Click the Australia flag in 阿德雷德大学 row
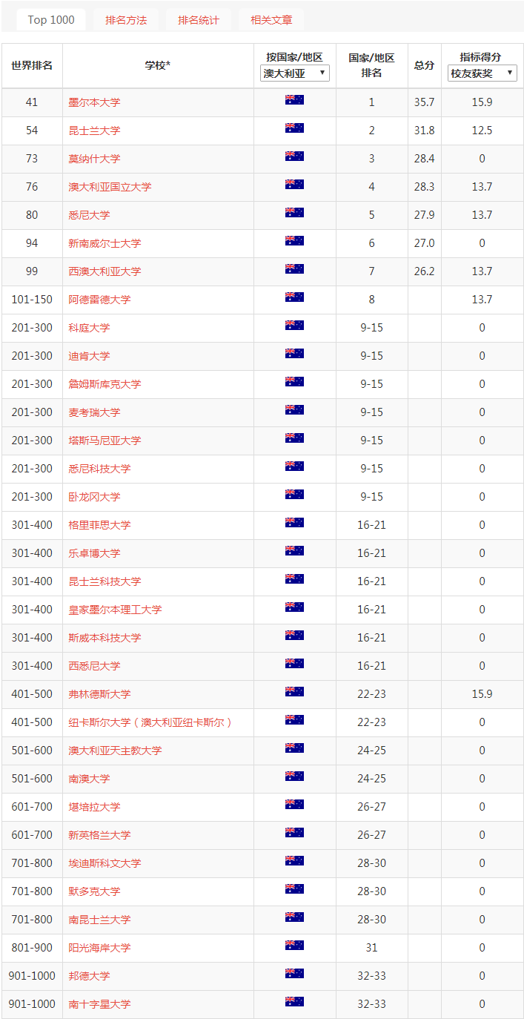This screenshot has width=524, height=1019. (294, 297)
